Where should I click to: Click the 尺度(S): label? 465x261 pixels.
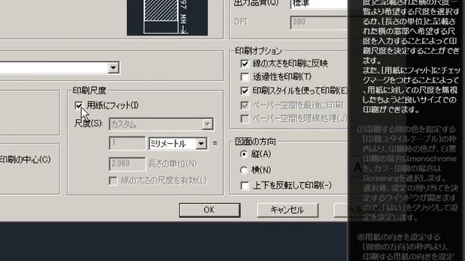coord(89,123)
